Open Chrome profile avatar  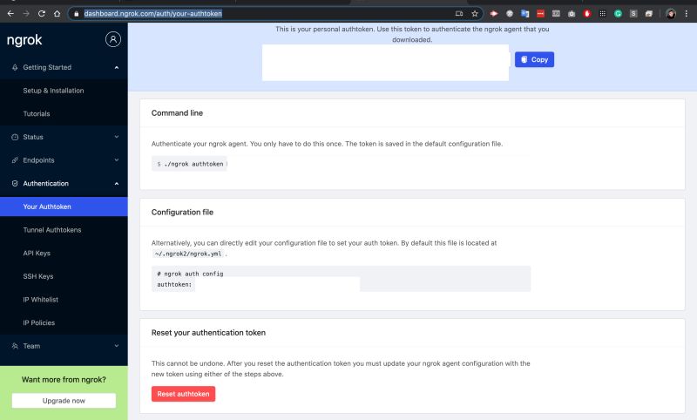pos(671,14)
